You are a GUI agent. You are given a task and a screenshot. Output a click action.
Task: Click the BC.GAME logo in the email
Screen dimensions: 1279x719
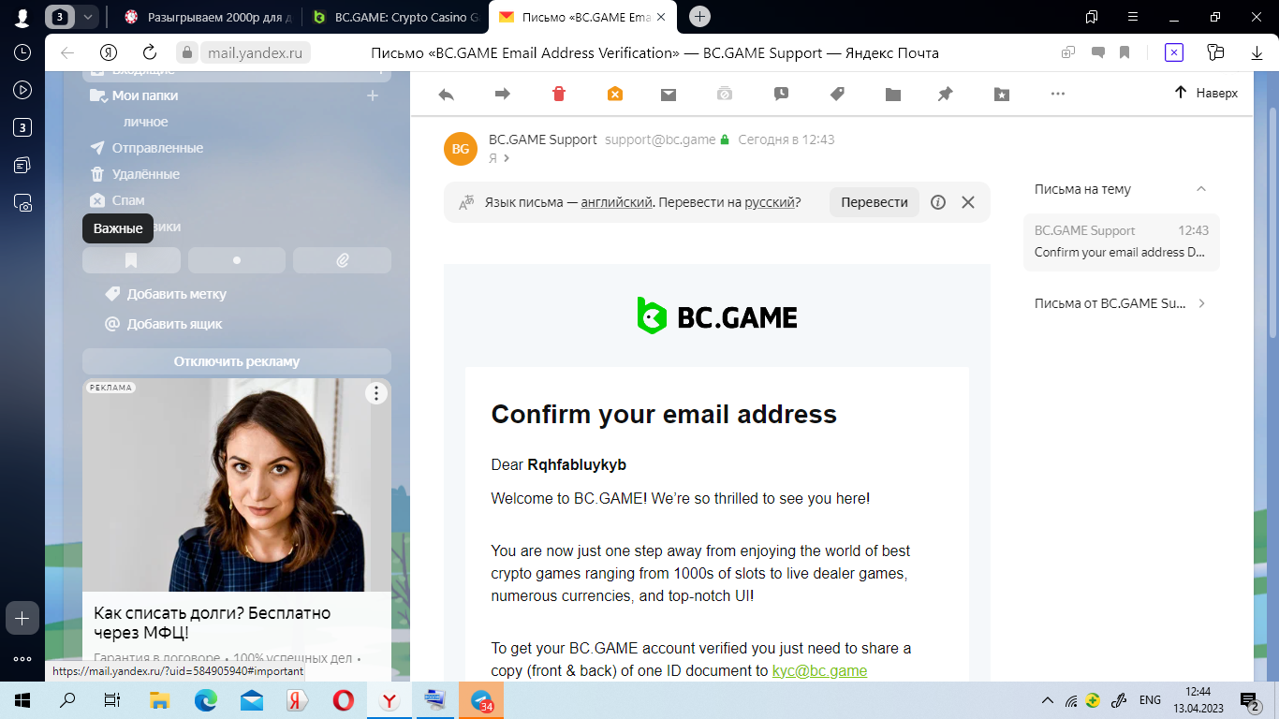[717, 316]
